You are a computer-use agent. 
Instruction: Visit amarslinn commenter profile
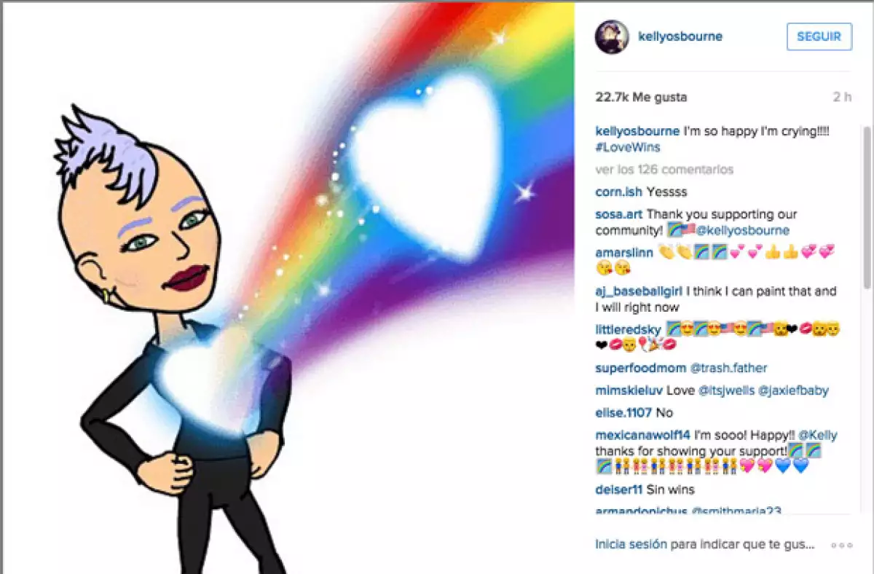pos(623,253)
